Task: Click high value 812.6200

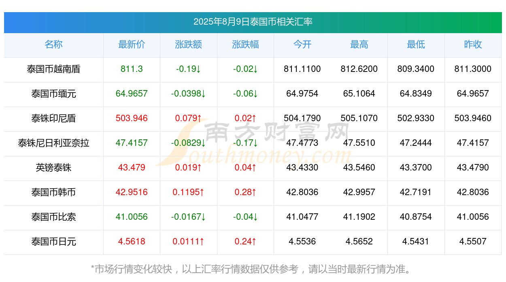Action: tap(359, 69)
